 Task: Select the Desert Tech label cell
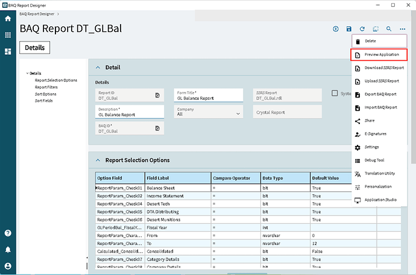178,204
